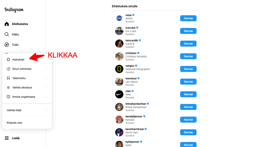This screenshot has width=266, height=147.
Task: Open Aloitussivu home icon
Action: coord(7,24)
